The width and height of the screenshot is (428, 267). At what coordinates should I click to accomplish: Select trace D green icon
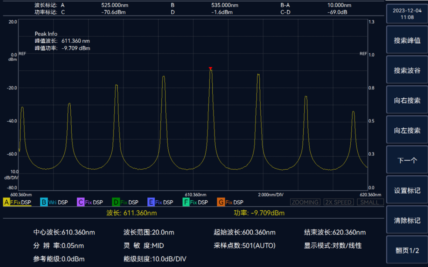point(116,202)
